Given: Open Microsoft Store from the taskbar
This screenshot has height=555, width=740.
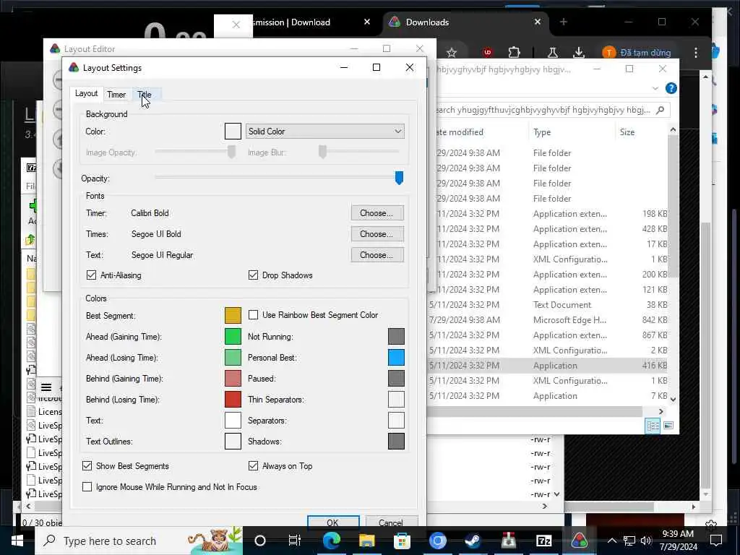Looking at the screenshot, I should (x=402, y=541).
